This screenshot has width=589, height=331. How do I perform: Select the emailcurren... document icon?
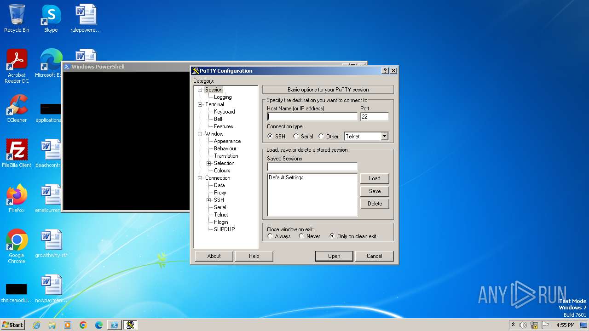[x=50, y=199]
